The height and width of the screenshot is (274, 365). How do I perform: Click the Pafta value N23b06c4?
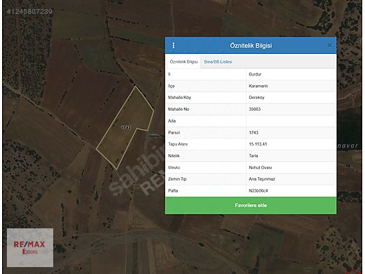[258, 190]
